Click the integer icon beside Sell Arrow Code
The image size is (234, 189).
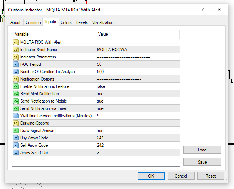click(x=16, y=145)
